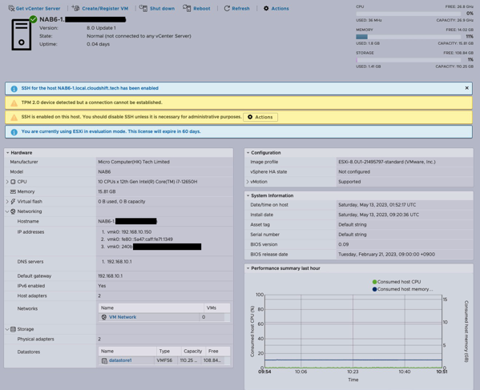480x390 pixels.
Task: Collapse the Networking section
Action: click(7, 211)
